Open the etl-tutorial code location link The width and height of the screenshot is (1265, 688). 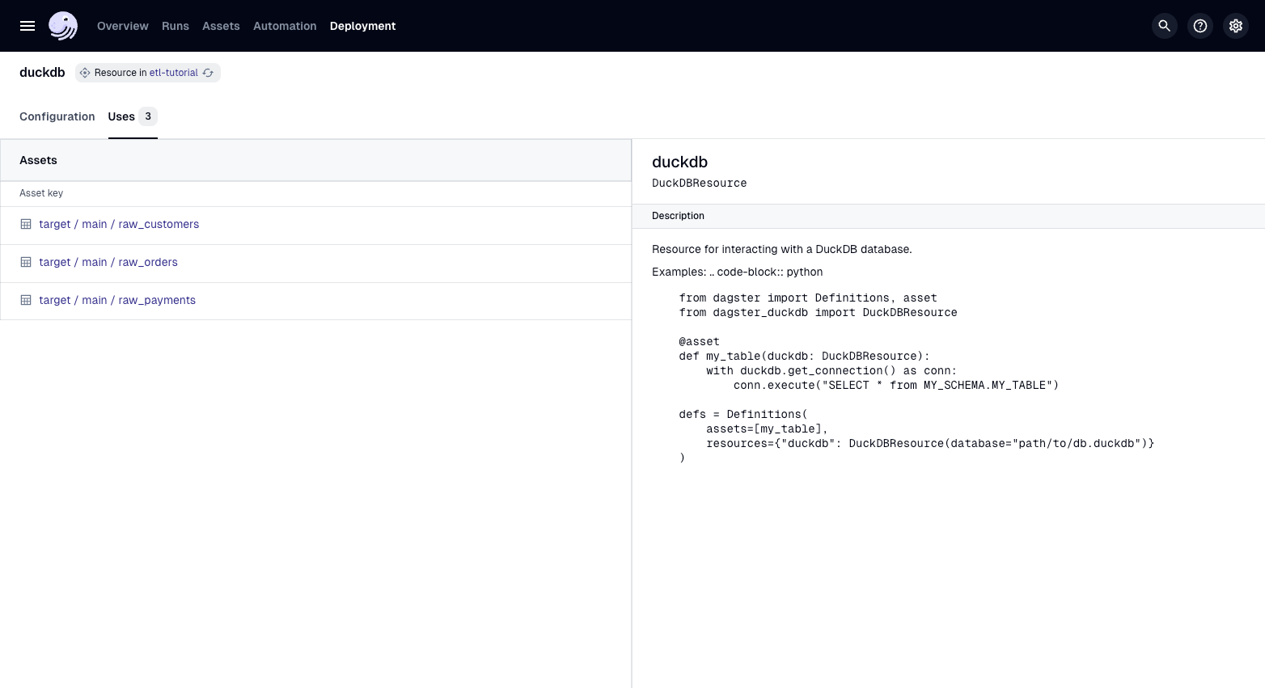coord(173,73)
